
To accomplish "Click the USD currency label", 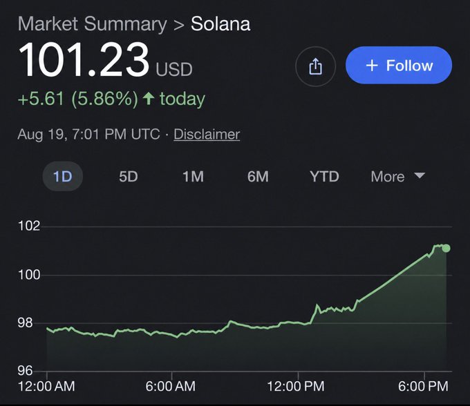I will pos(174,70).
